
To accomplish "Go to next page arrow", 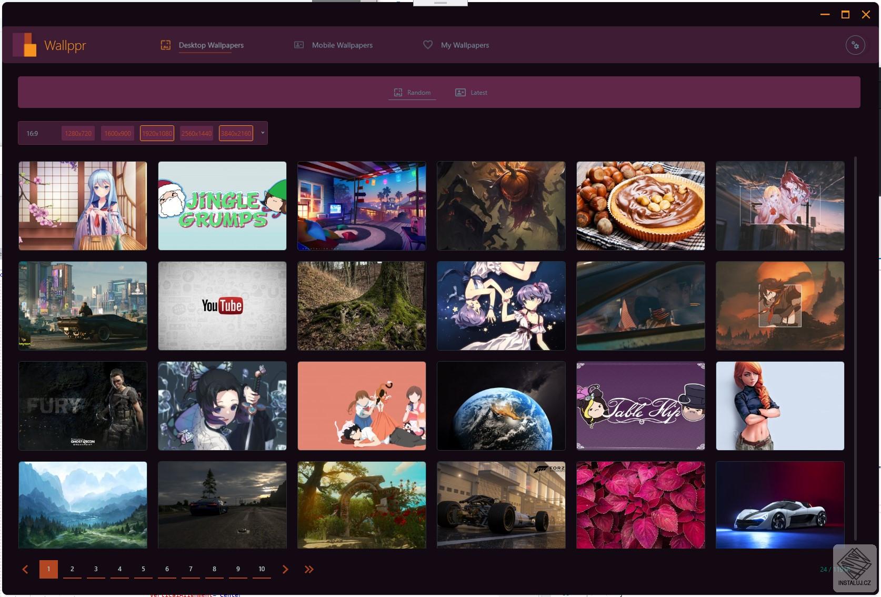I will pos(285,569).
